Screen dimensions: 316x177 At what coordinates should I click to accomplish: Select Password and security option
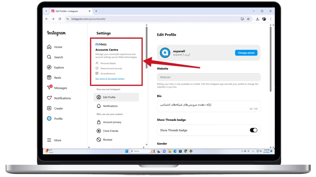tap(109, 69)
